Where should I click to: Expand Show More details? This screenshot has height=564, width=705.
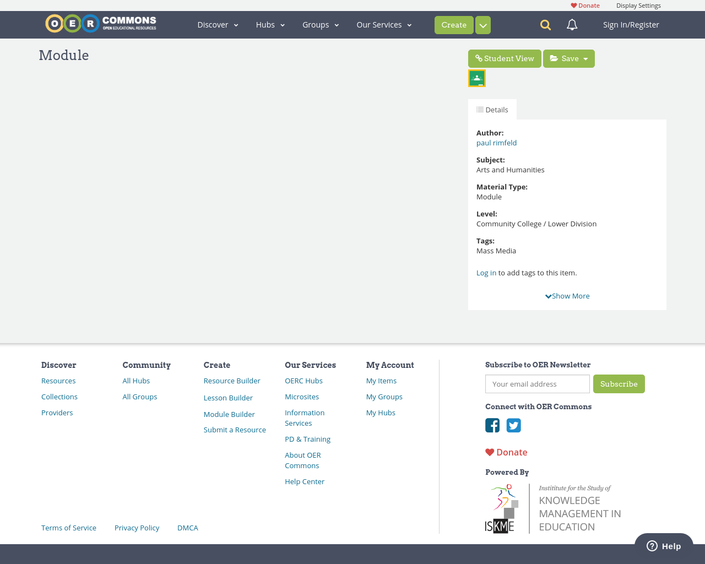click(x=567, y=296)
